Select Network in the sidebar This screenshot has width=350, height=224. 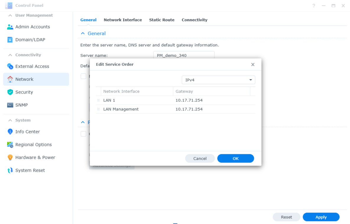tap(36, 79)
